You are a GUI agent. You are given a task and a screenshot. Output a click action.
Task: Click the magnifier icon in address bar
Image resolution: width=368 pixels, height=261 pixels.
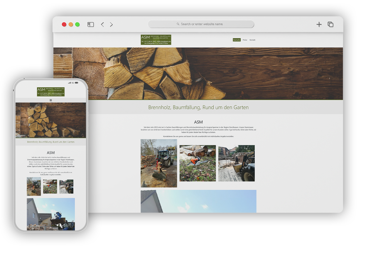click(178, 24)
